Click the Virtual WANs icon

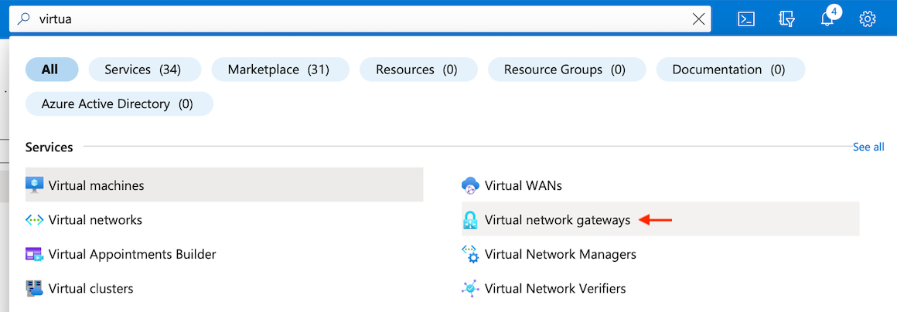click(469, 185)
